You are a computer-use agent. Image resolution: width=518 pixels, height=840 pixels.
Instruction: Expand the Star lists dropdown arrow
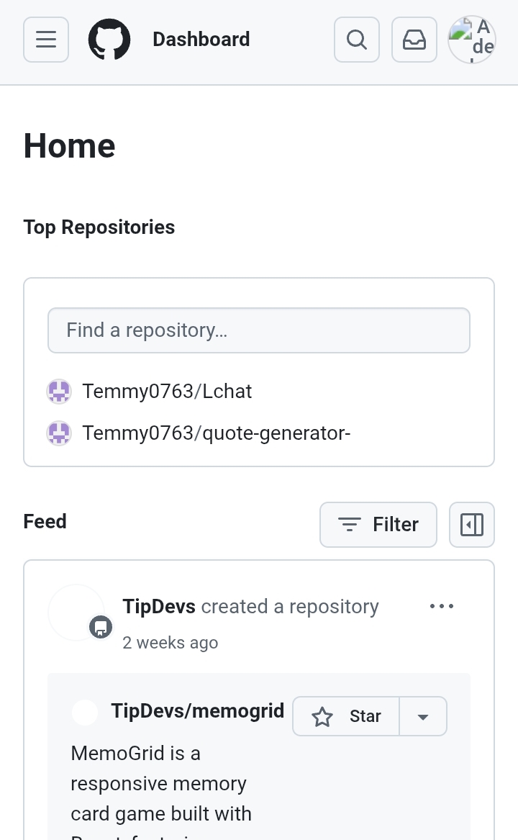(x=423, y=716)
